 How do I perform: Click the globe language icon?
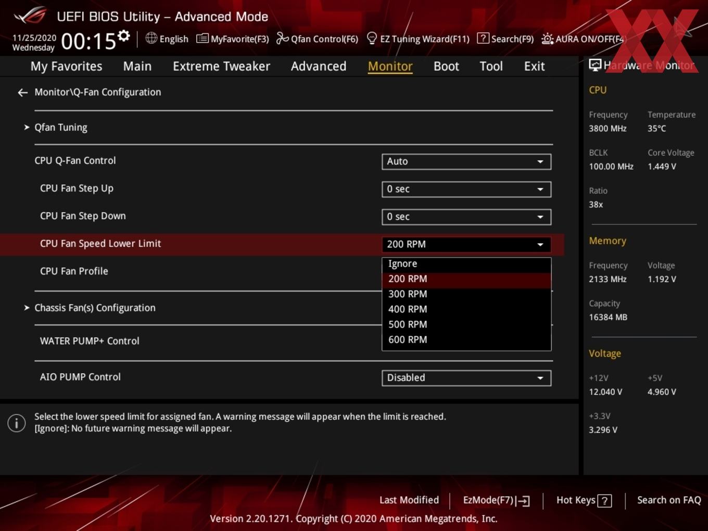[151, 38]
